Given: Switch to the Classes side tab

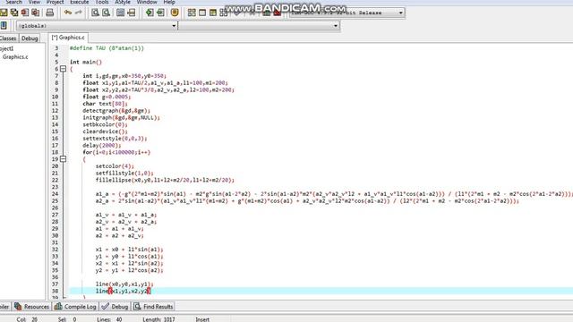Looking at the screenshot, I should [8, 38].
